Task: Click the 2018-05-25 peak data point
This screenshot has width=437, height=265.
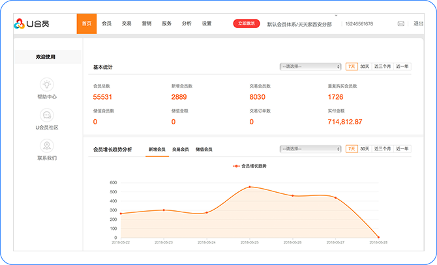Action: 249,187
